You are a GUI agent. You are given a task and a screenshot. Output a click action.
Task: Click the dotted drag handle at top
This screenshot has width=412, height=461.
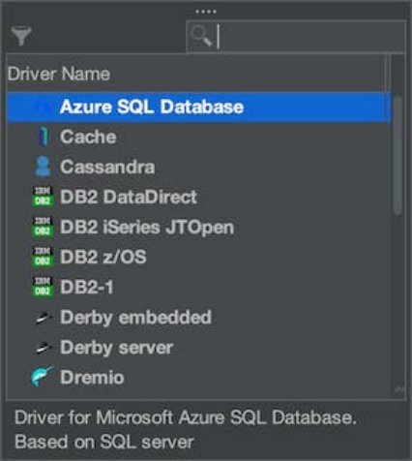[x=206, y=12]
